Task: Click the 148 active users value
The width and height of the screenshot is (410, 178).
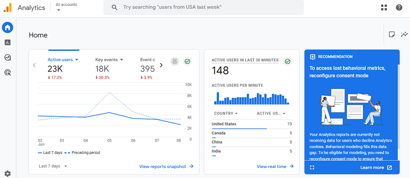Action: tap(220, 71)
